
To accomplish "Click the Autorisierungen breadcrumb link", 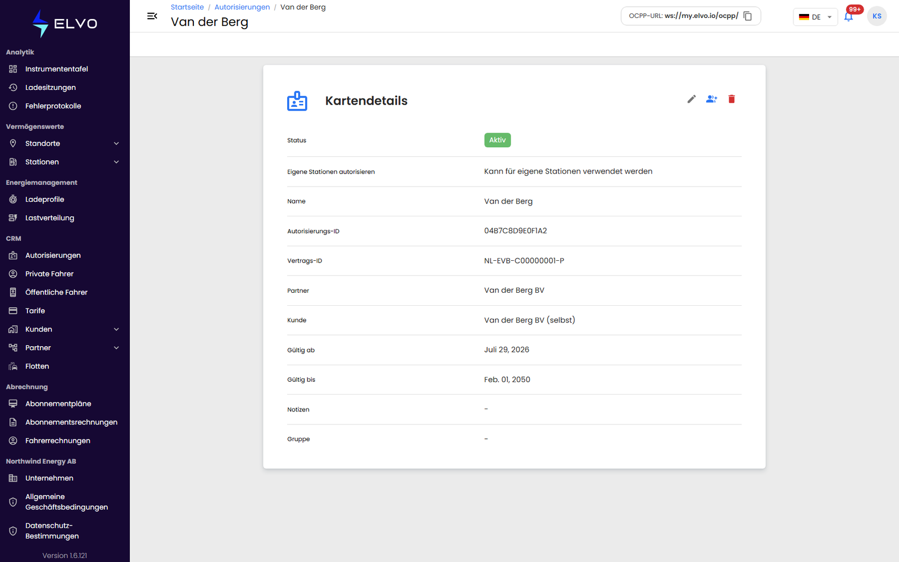I will click(x=242, y=7).
